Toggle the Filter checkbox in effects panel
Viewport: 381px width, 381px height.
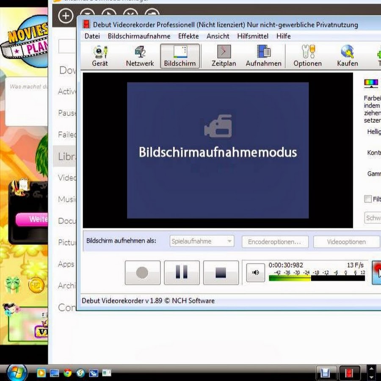tap(368, 199)
